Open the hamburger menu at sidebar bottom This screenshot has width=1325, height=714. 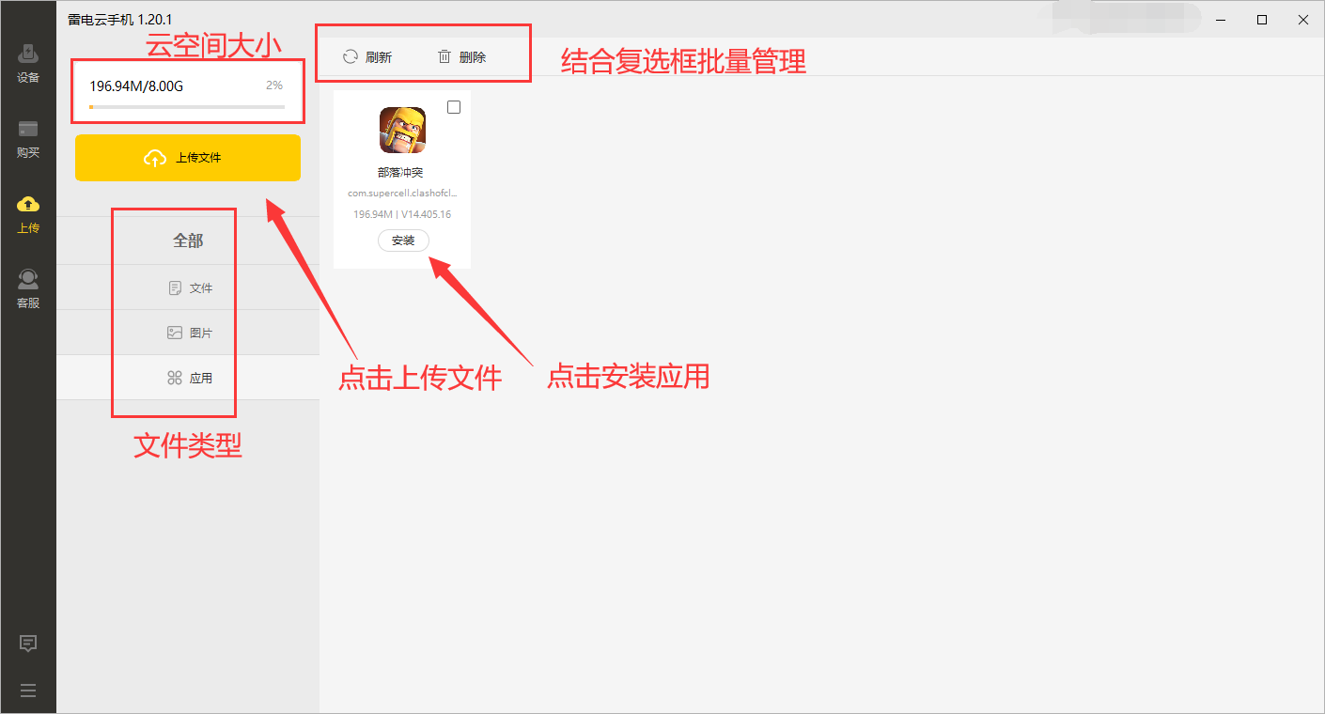tap(28, 691)
